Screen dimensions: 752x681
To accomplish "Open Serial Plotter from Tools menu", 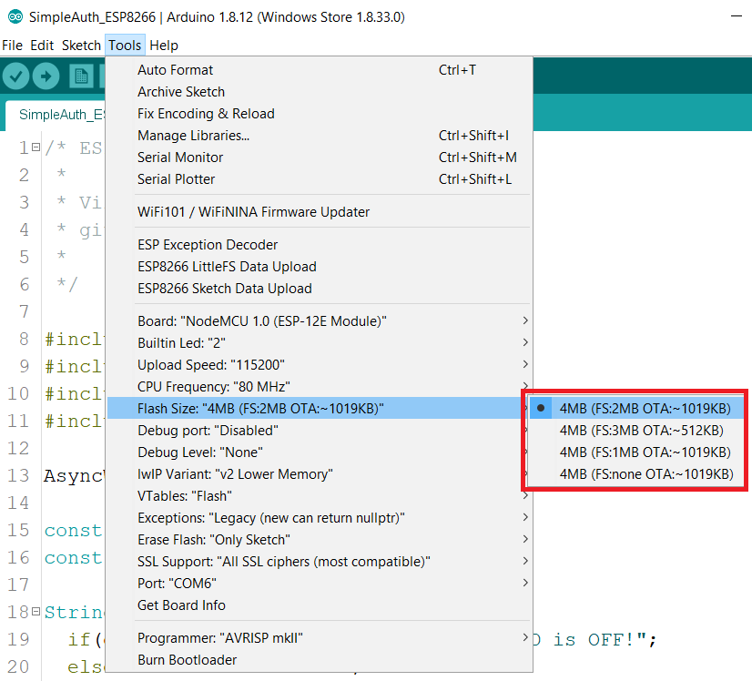I will click(319, 178).
